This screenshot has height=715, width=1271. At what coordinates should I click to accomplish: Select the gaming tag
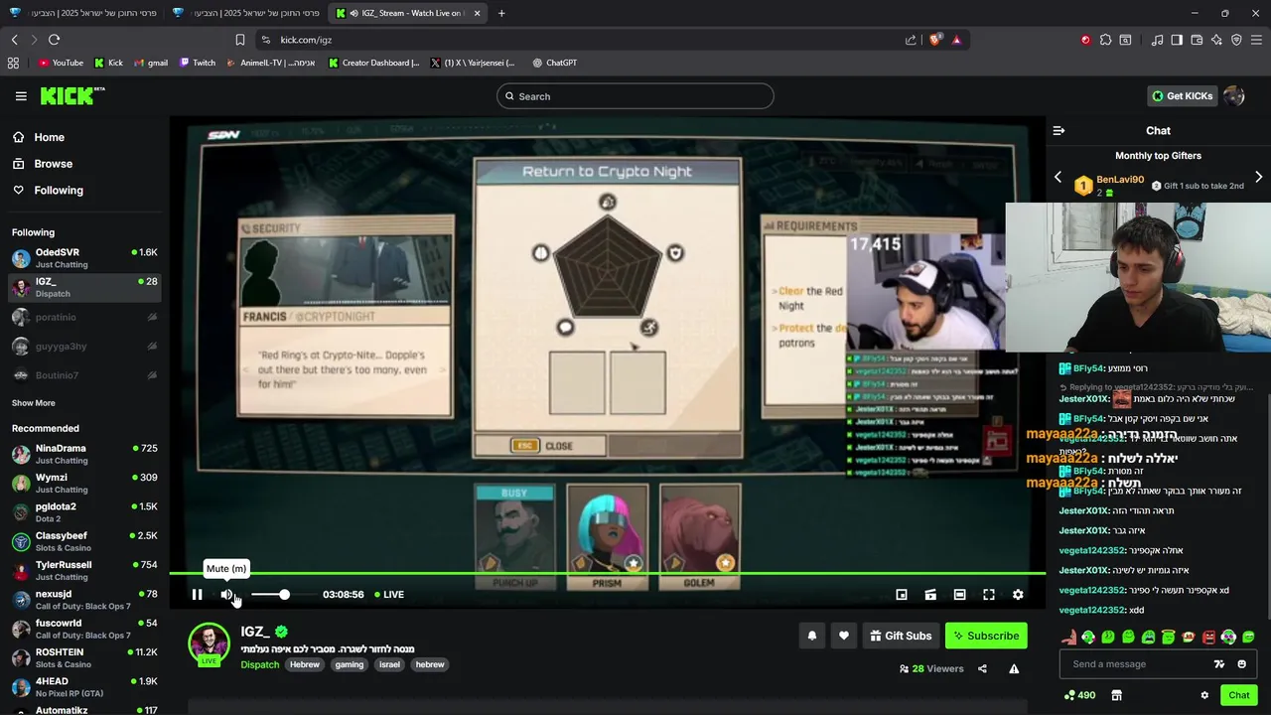point(349,664)
